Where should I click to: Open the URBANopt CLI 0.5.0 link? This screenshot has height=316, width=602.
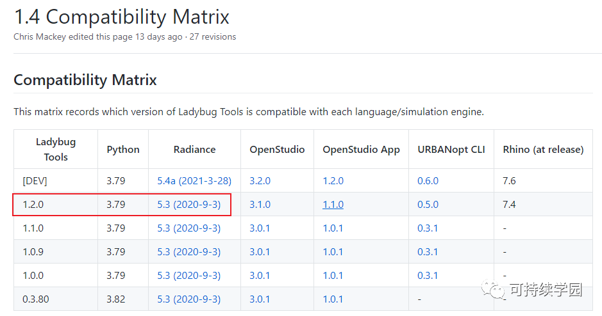[428, 205]
